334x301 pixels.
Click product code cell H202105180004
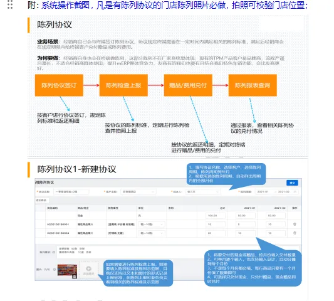point(58,233)
